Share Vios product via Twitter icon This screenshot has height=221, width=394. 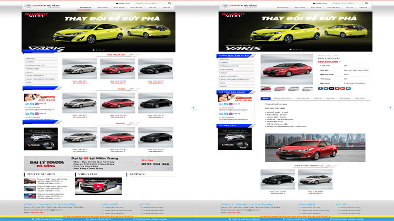click(x=326, y=88)
